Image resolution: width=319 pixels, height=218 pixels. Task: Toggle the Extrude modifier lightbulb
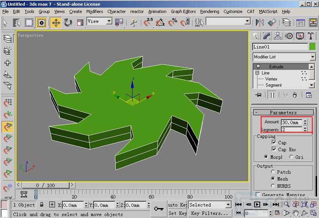click(x=258, y=67)
